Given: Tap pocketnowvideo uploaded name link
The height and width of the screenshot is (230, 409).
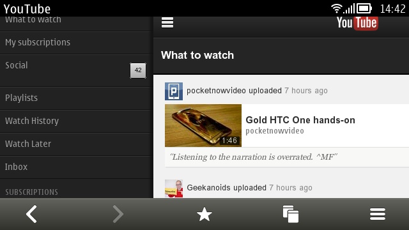Looking at the screenshot, I should (x=216, y=91).
